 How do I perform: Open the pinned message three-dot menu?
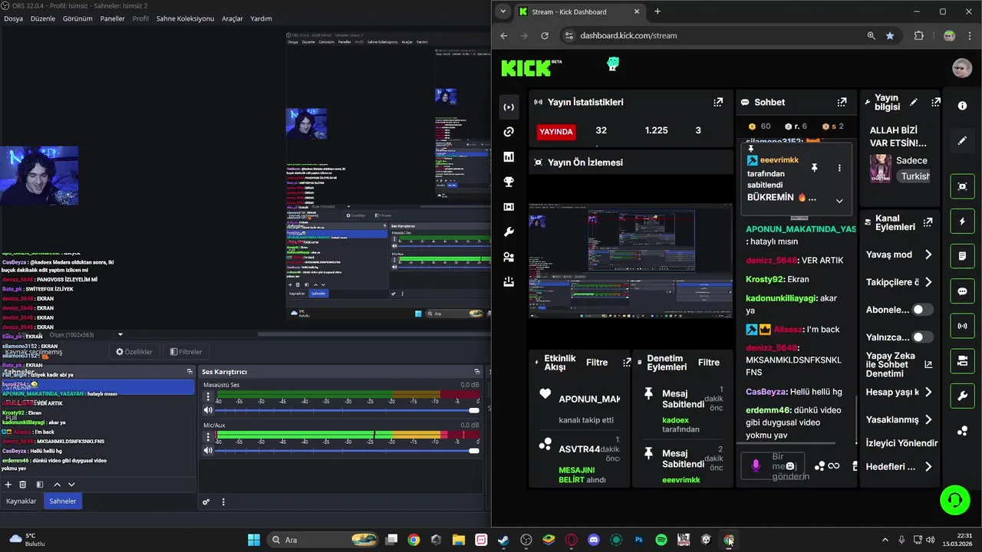[839, 168]
